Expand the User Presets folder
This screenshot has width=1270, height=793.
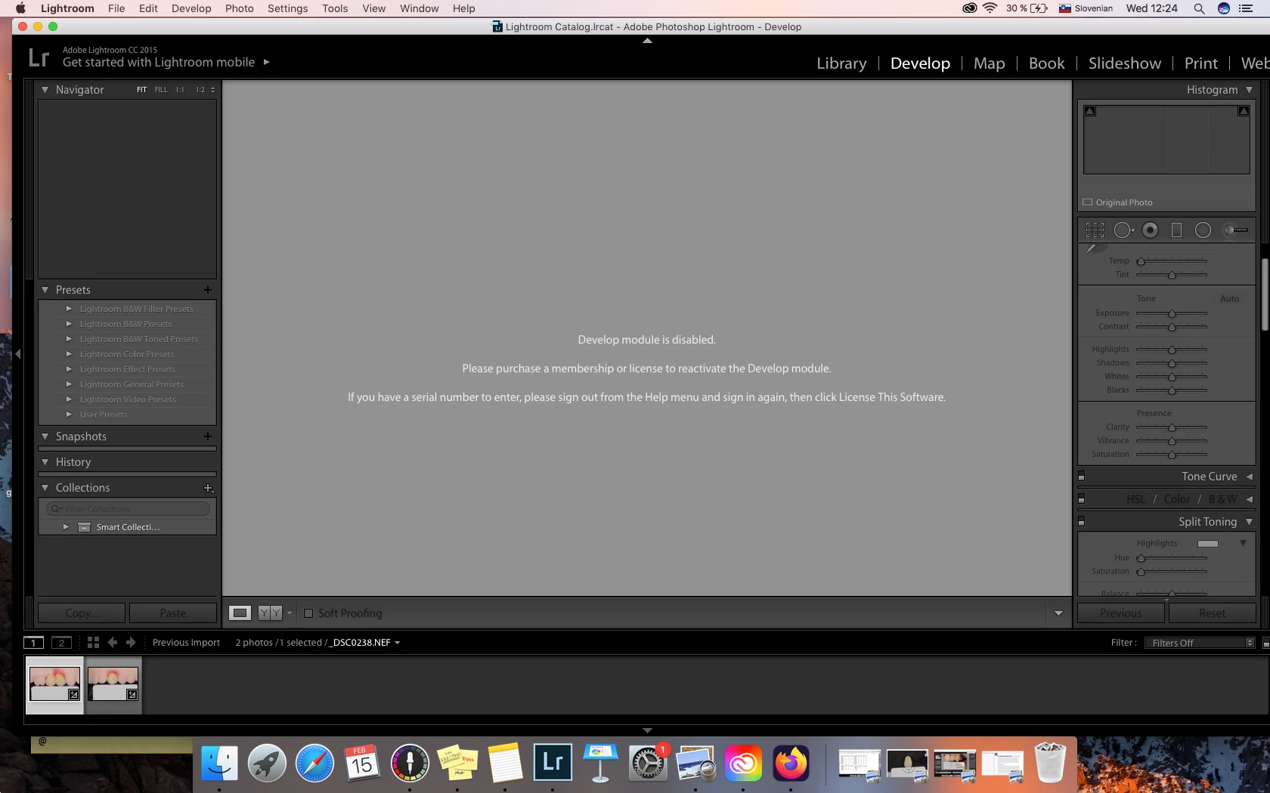[69, 415]
